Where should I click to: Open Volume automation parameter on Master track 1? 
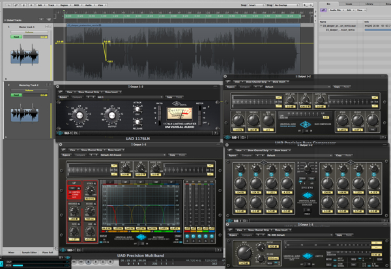click(x=29, y=32)
